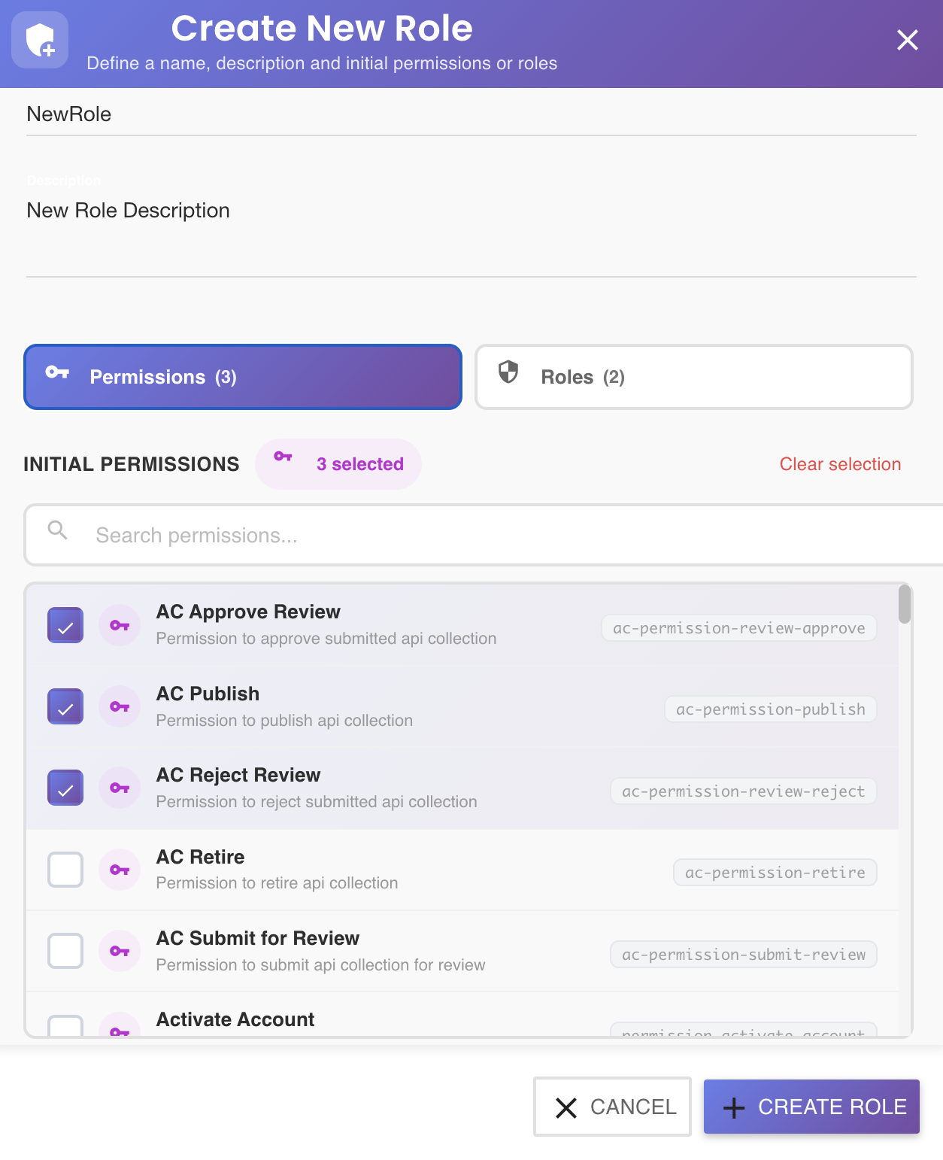Click the role name field containing NewRole
Viewport: 943px width, 1160px height.
pyautogui.click(x=471, y=114)
